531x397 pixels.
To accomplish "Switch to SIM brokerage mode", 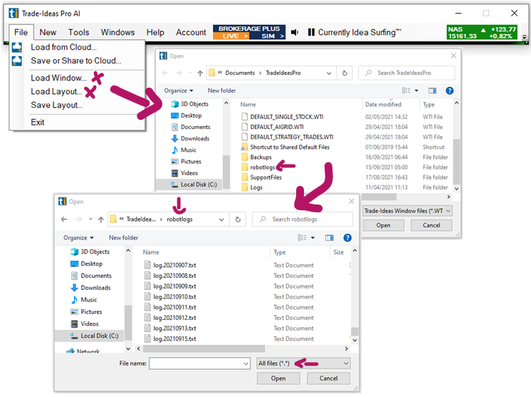I will (x=269, y=36).
